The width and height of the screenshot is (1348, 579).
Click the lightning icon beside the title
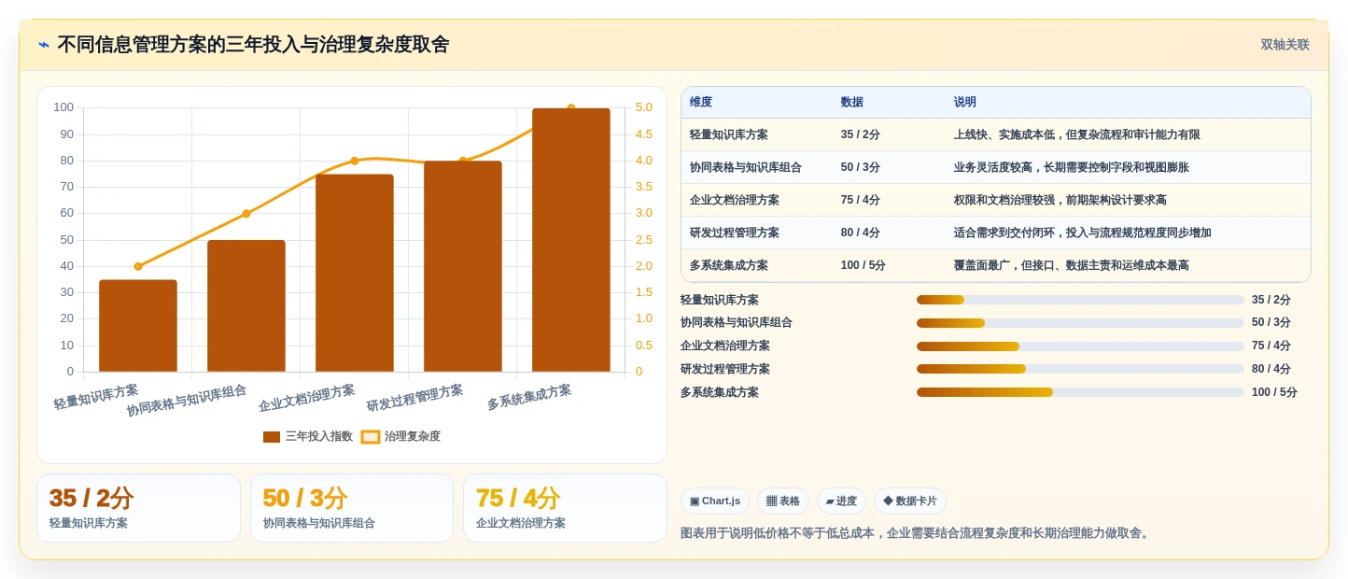point(44,45)
